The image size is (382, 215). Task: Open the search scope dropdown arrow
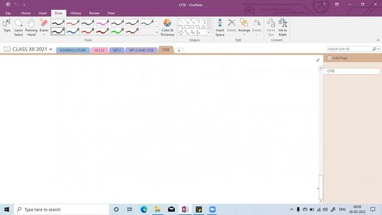tap(378, 49)
